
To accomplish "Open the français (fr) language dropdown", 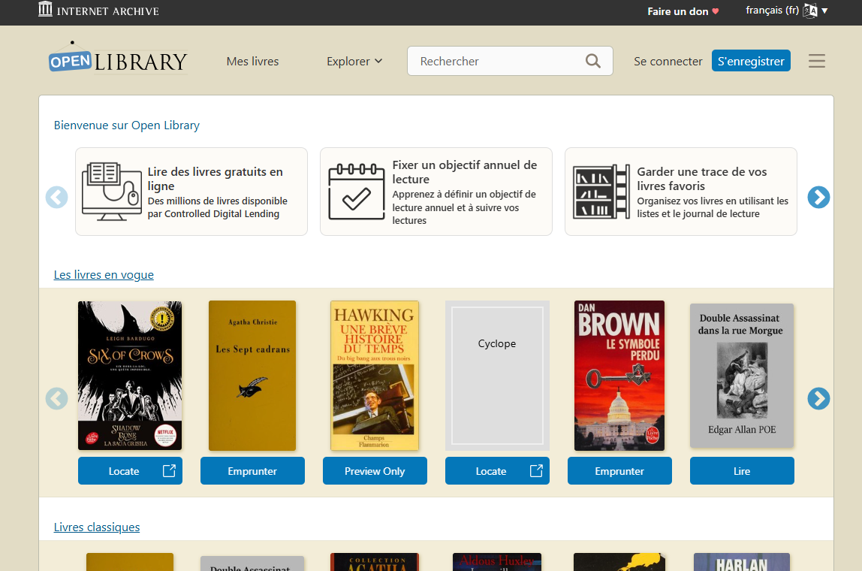I will coord(786,11).
